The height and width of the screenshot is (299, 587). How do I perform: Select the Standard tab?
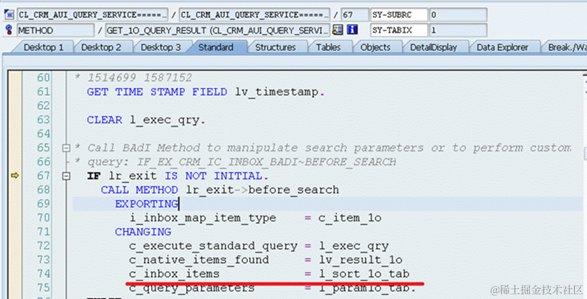coord(216,47)
